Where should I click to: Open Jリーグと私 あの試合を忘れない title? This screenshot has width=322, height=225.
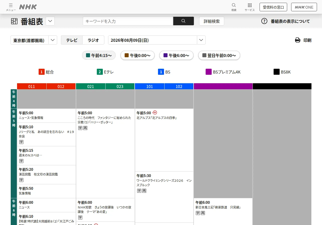click(x=46, y=134)
